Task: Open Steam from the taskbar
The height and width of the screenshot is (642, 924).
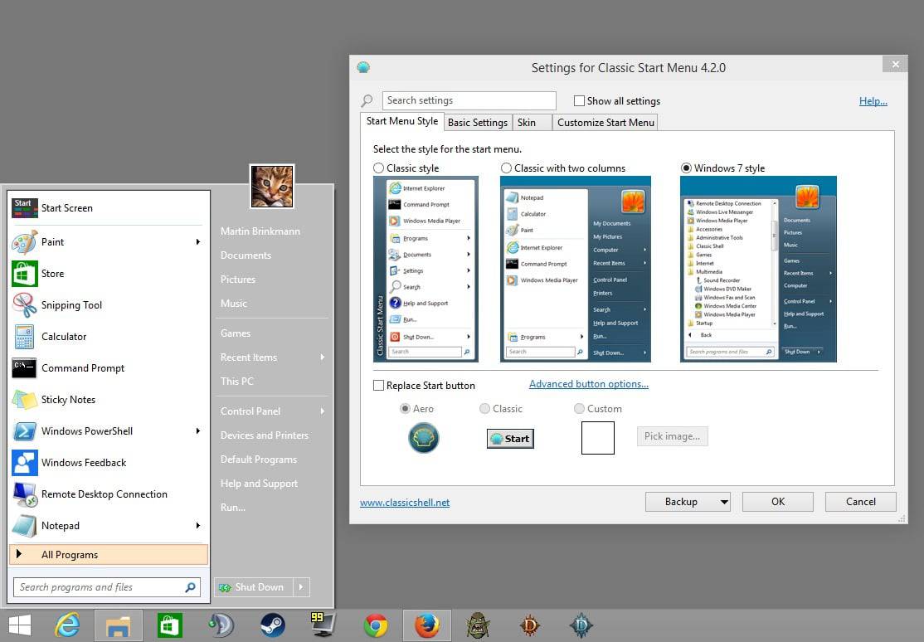Action: click(273, 625)
